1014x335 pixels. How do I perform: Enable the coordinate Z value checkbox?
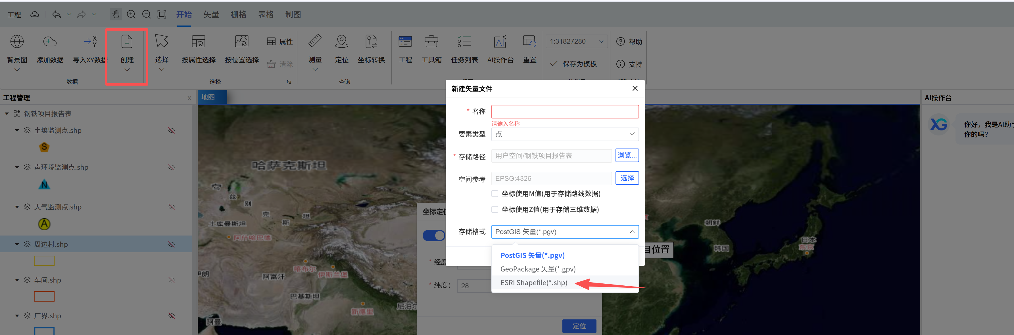495,209
